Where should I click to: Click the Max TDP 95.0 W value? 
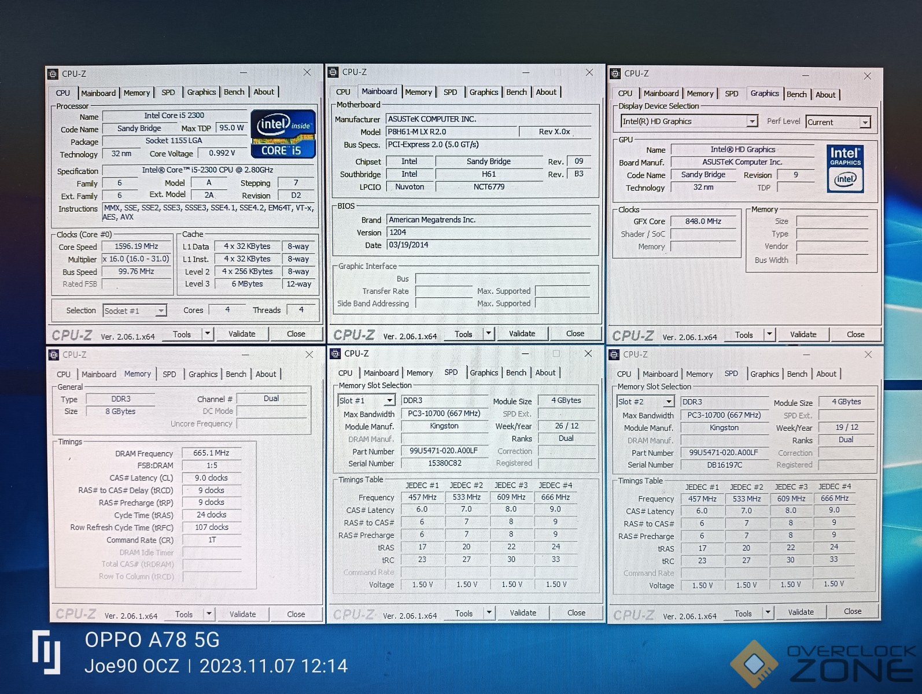coord(231,128)
